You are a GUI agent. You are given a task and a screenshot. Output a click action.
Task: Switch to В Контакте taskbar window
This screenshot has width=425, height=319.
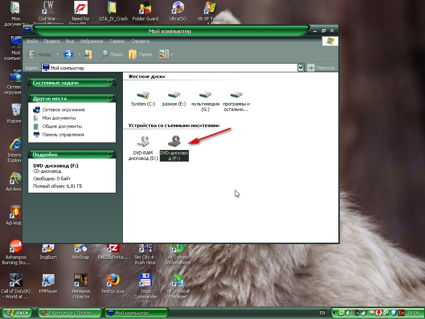70,313
